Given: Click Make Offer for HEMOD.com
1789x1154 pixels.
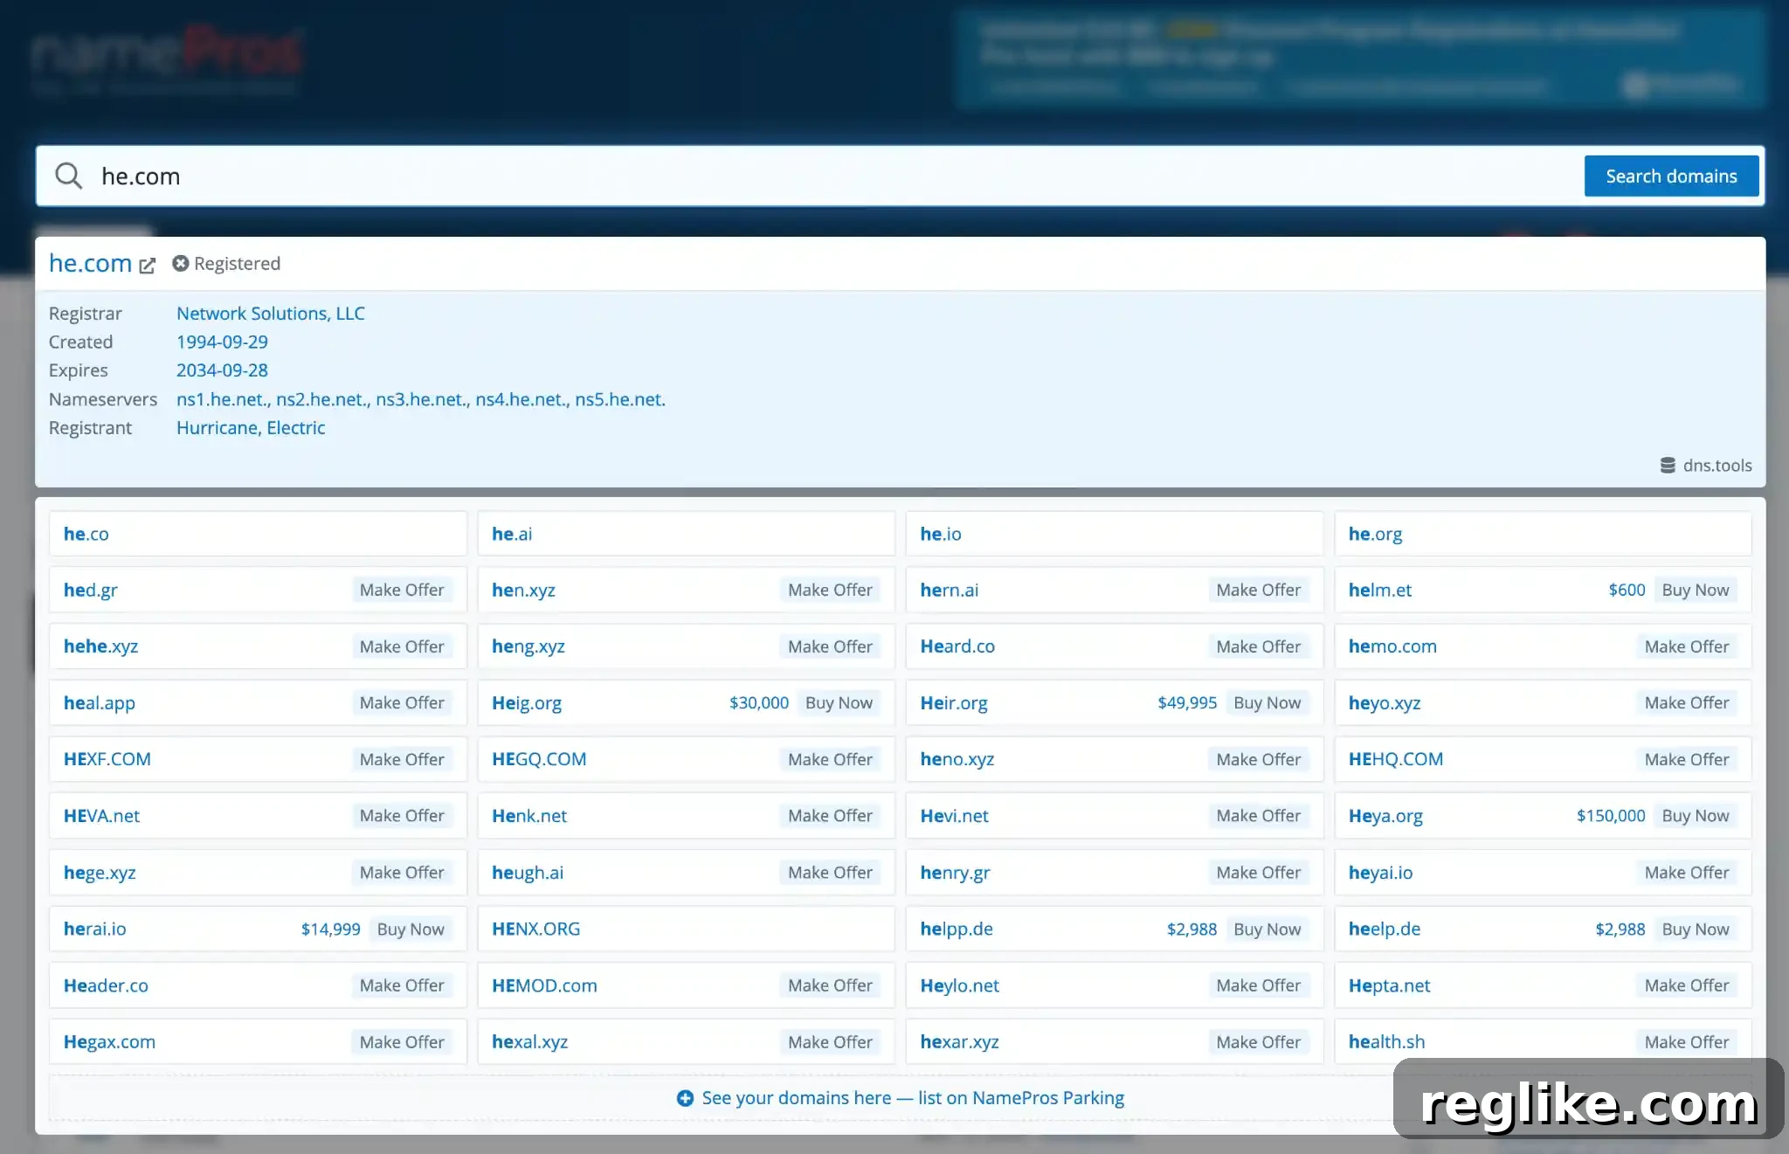Looking at the screenshot, I should (x=830, y=985).
